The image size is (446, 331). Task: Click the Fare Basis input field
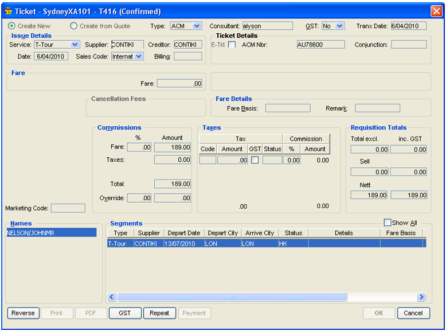(x=288, y=108)
